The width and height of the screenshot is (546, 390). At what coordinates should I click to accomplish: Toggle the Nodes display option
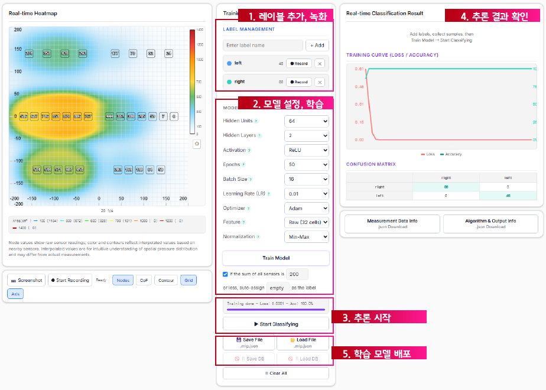pyautogui.click(x=123, y=280)
